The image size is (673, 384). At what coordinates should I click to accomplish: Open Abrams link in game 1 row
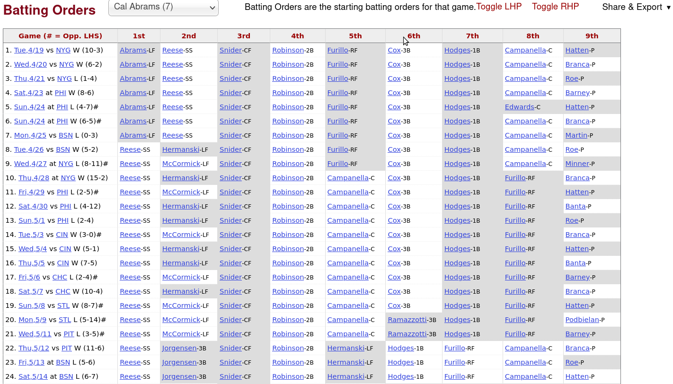point(133,50)
